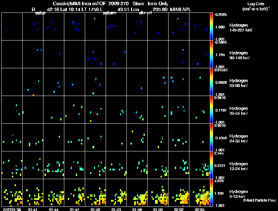
Task: Click the 2.545 color scale maximum
Action: [219, 153]
